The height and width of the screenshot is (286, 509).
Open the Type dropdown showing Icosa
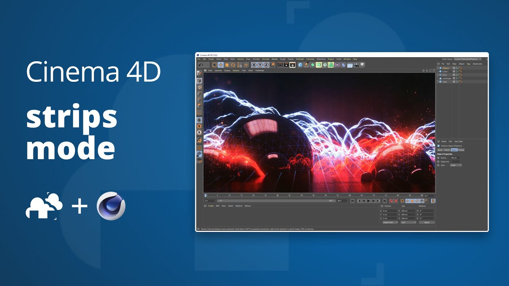(456, 165)
